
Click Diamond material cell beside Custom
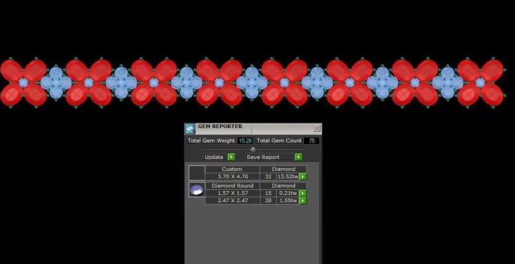(x=283, y=169)
